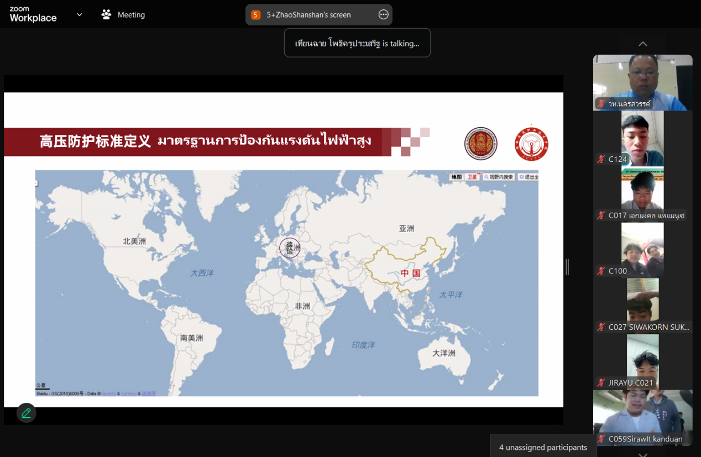Click muted mic icon beside C059Sirawit kanduan

point(601,439)
